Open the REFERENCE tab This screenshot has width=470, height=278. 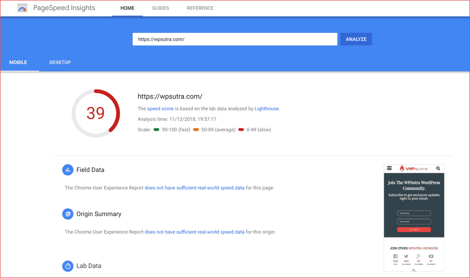(200, 8)
